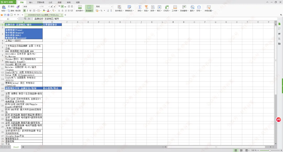
Task: Click the AutoSum (求和) sigma icon
Action: (x=140, y=7)
